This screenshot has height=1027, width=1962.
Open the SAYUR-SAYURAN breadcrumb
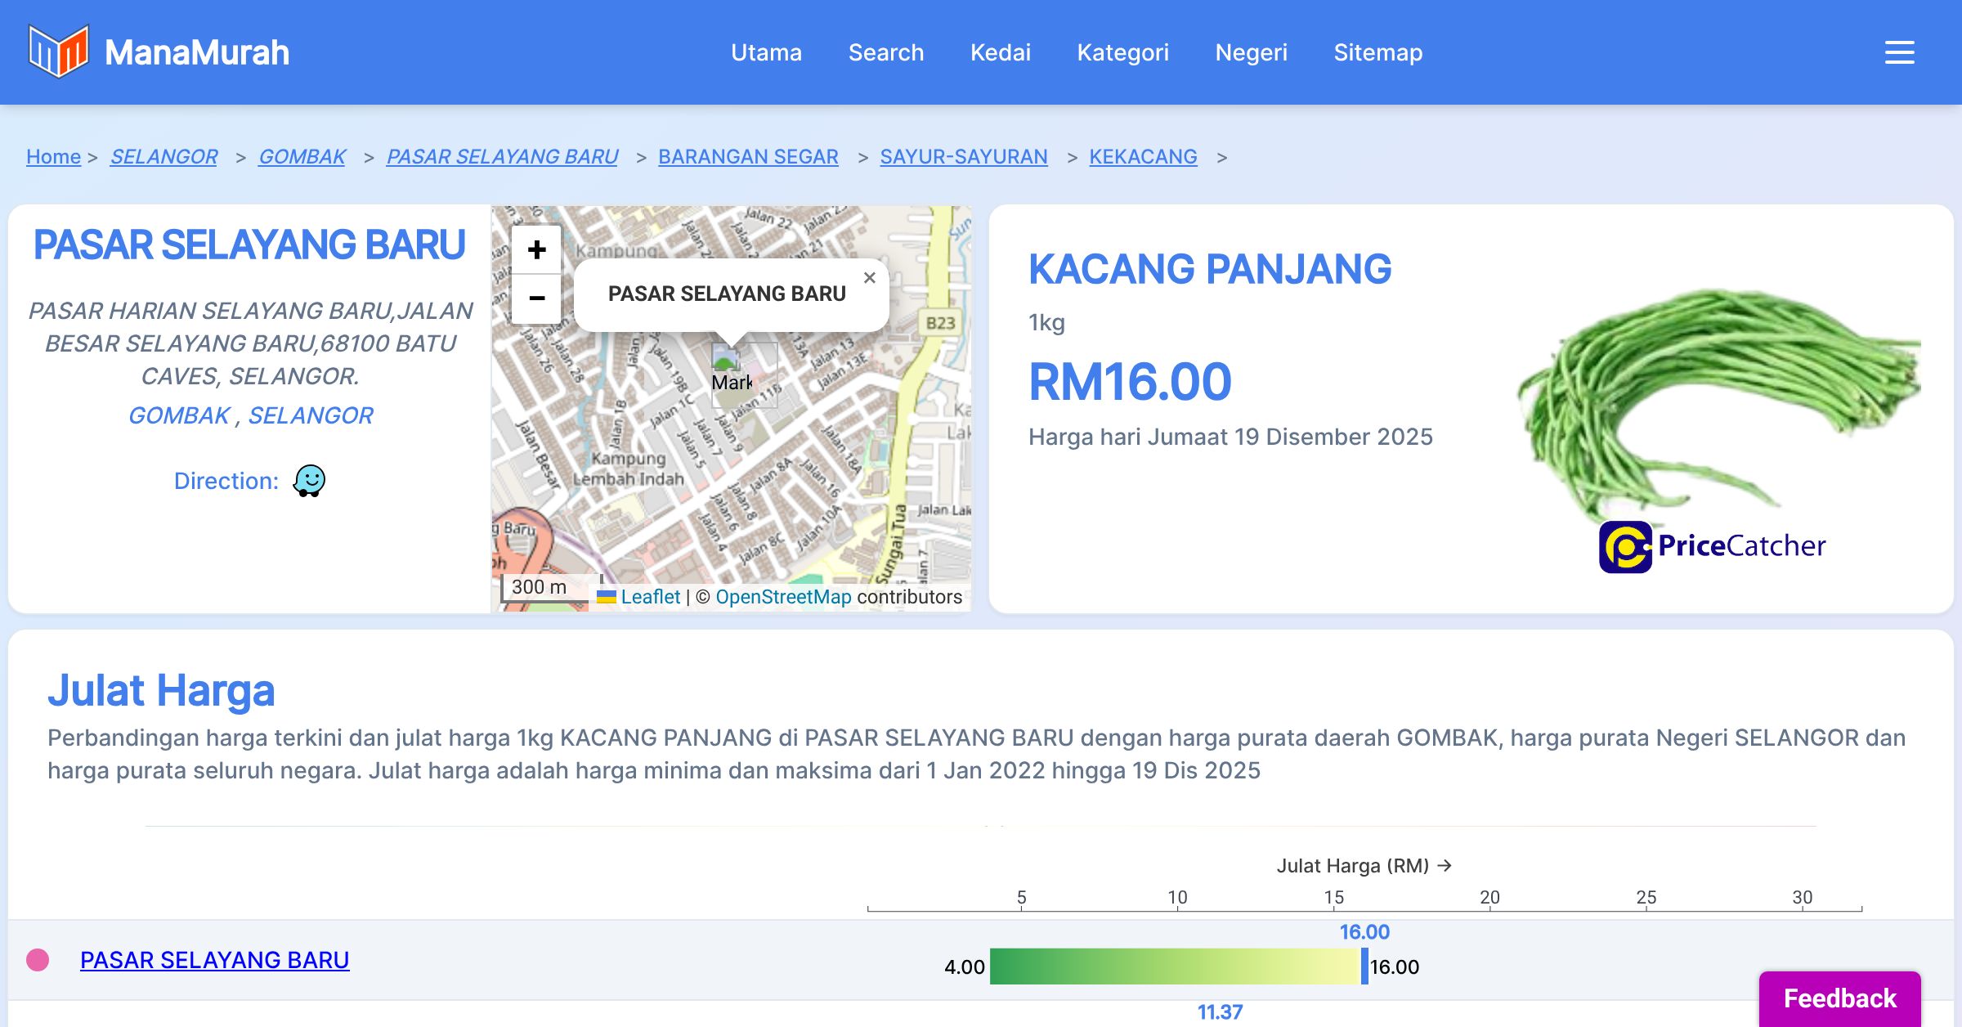pyautogui.click(x=963, y=156)
